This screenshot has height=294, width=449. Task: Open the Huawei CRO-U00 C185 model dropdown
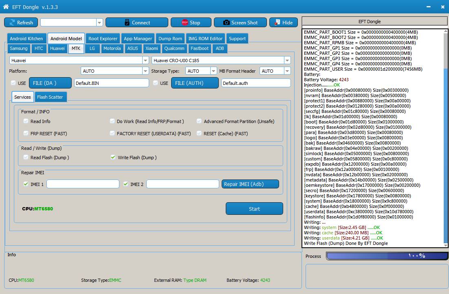pyautogui.click(x=287, y=60)
